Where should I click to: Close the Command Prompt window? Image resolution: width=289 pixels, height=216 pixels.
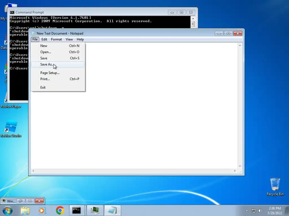[x=191, y=12]
